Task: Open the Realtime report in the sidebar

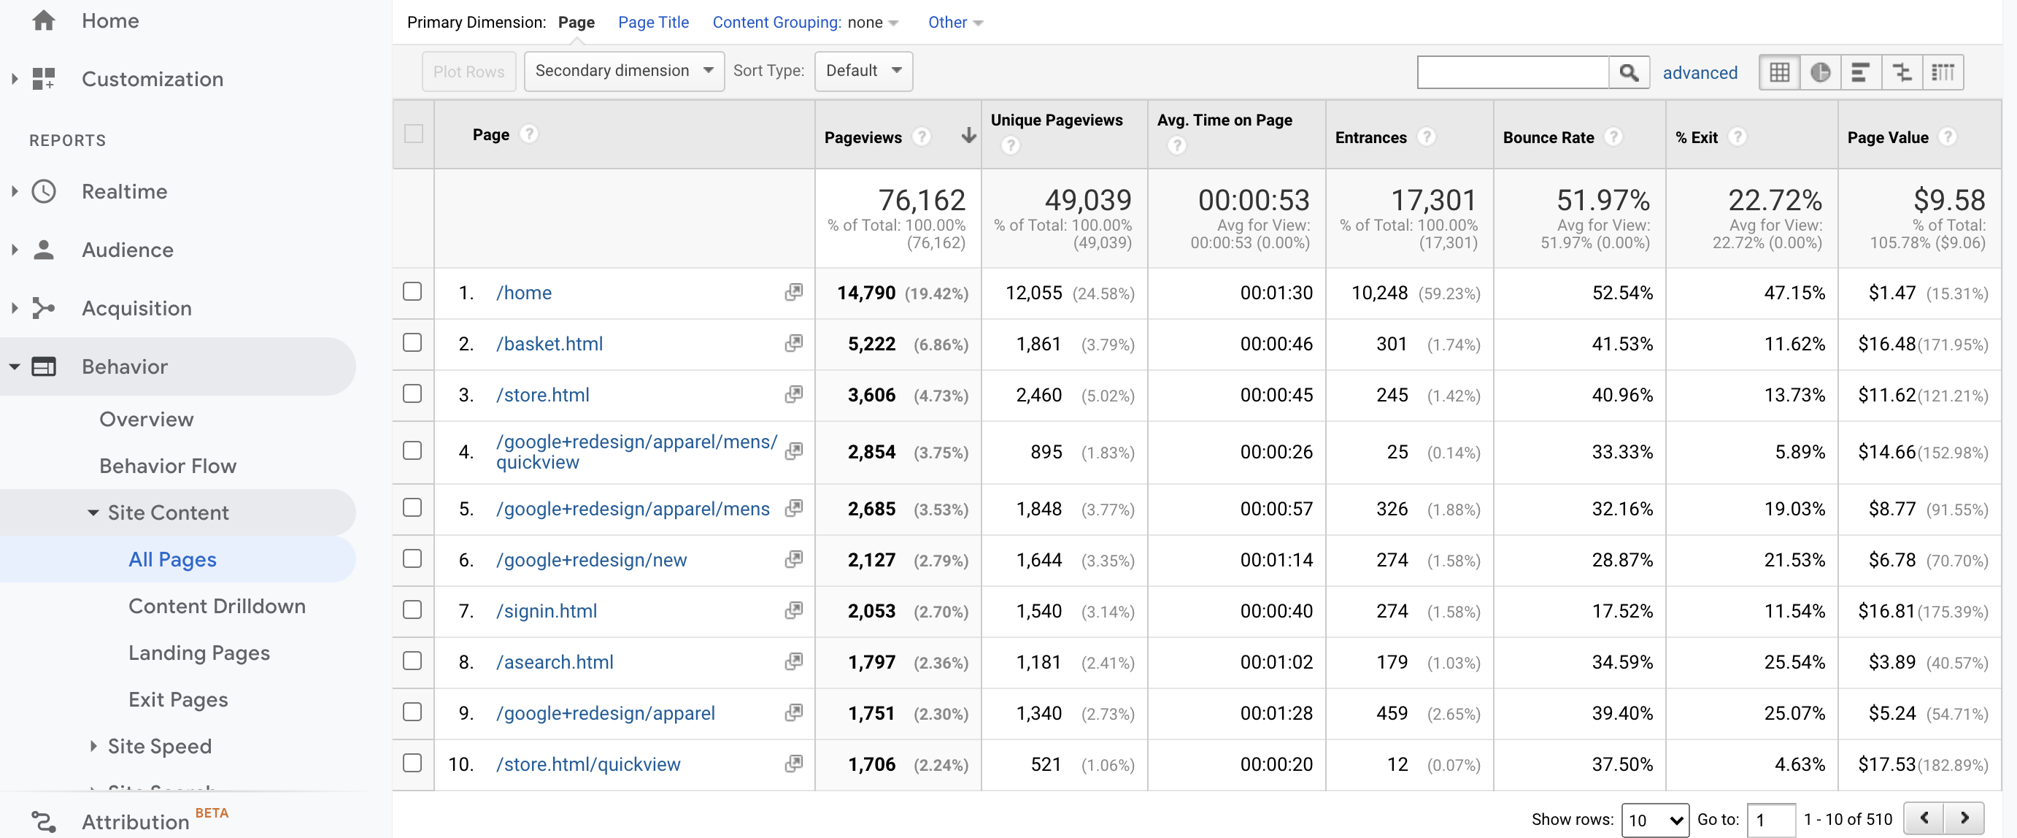Action: click(126, 191)
